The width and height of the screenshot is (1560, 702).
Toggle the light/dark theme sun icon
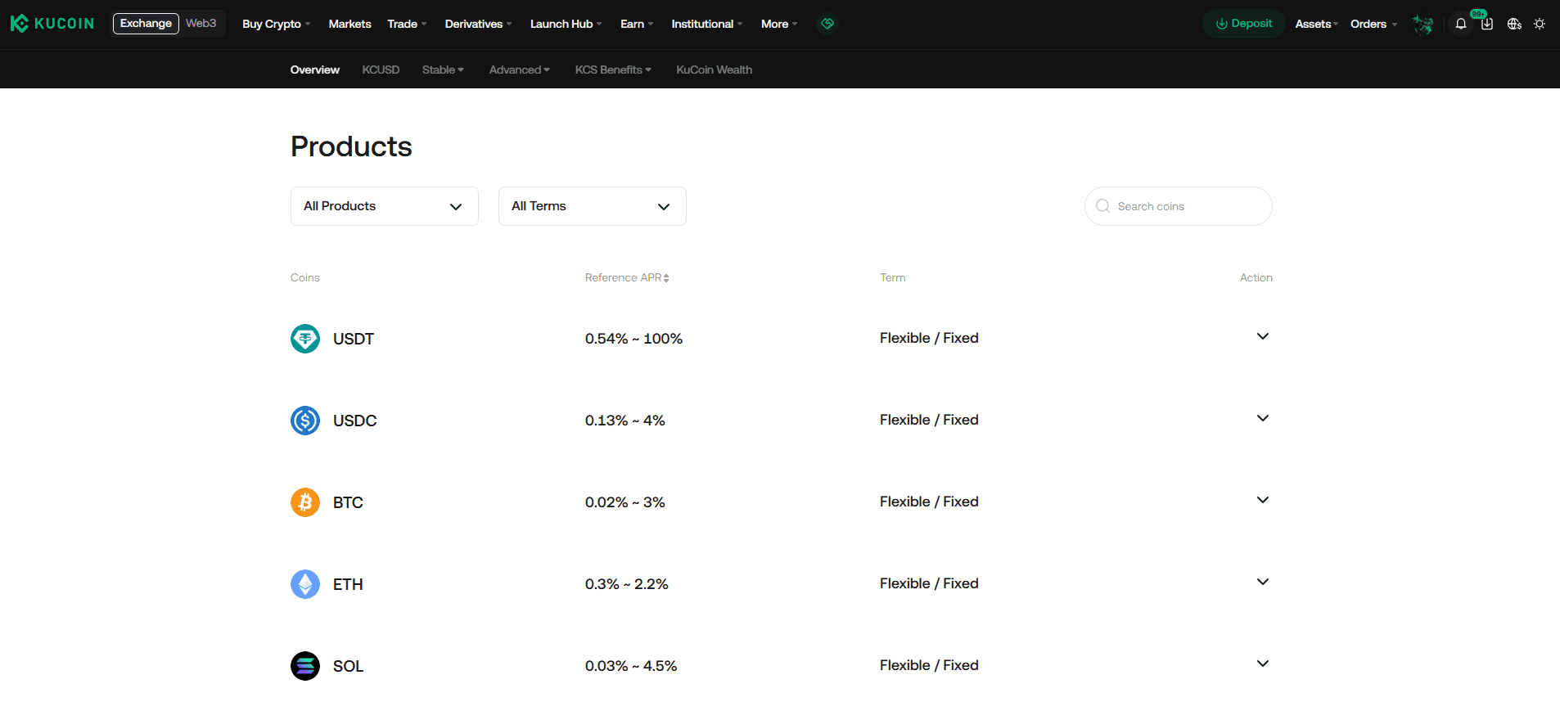1540,24
